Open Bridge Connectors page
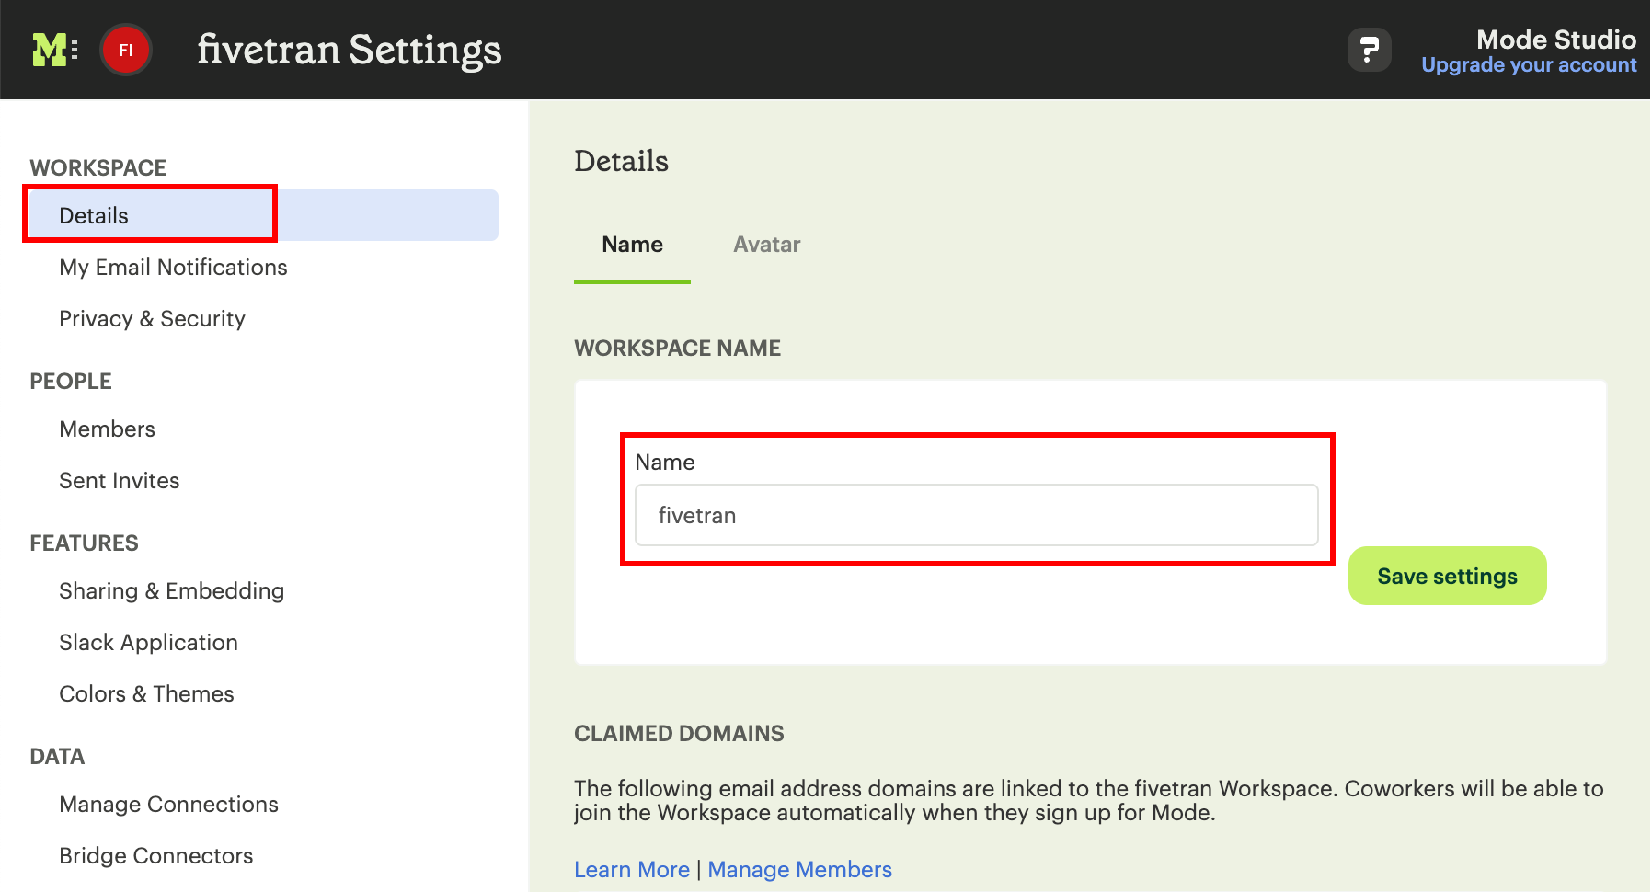This screenshot has width=1652, height=892. 155,856
